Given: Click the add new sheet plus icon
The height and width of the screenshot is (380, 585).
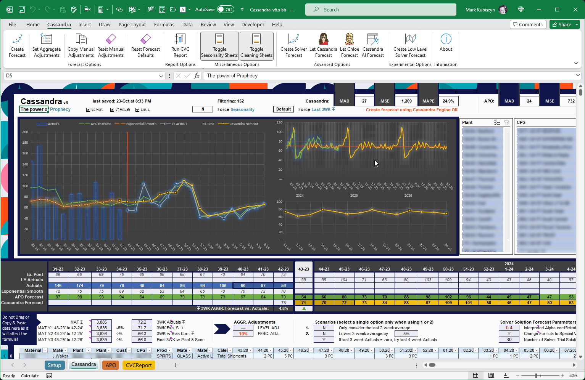Looking at the screenshot, I should pyautogui.click(x=175, y=365).
